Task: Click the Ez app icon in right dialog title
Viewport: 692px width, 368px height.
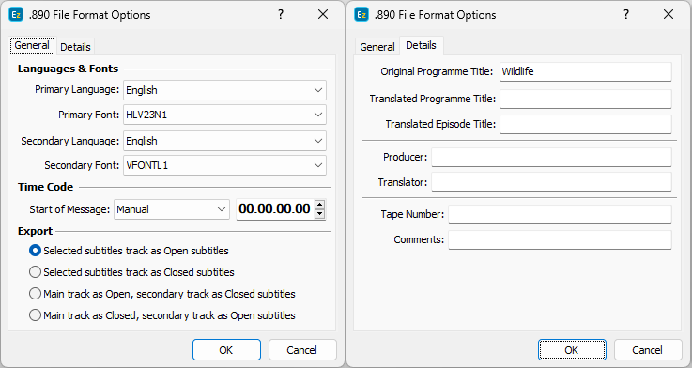Action: tap(361, 15)
